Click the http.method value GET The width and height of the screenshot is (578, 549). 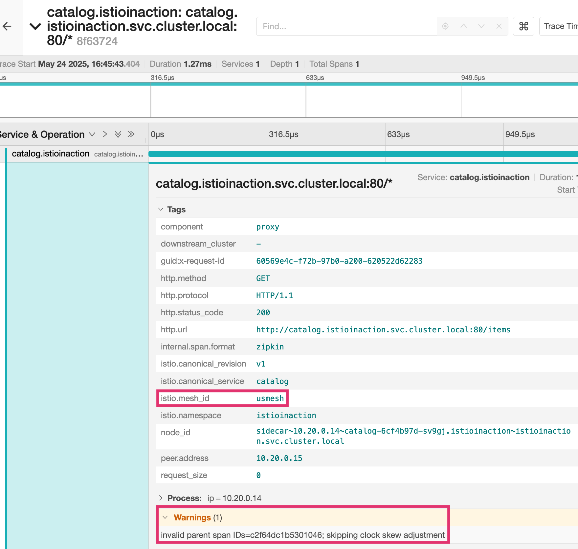263,278
